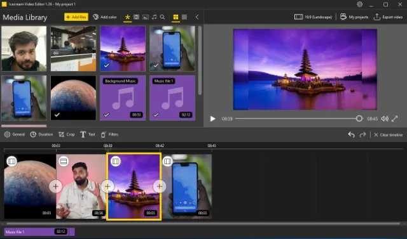Select the purple temple thumbnail in library

coord(123,48)
